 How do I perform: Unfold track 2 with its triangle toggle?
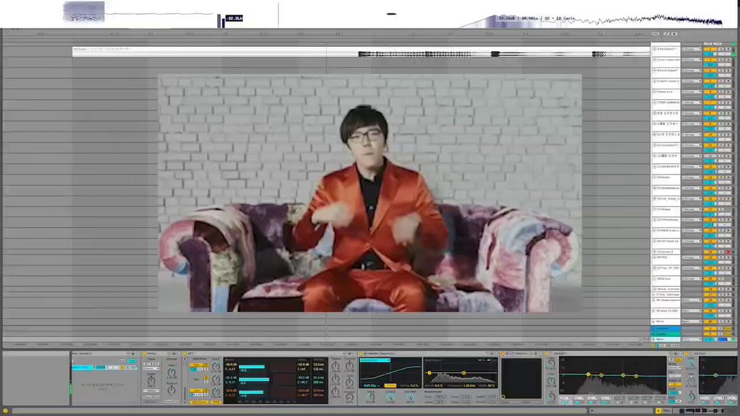pyautogui.click(x=655, y=49)
